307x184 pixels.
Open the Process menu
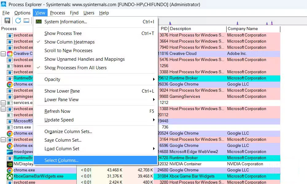tap(57, 13)
